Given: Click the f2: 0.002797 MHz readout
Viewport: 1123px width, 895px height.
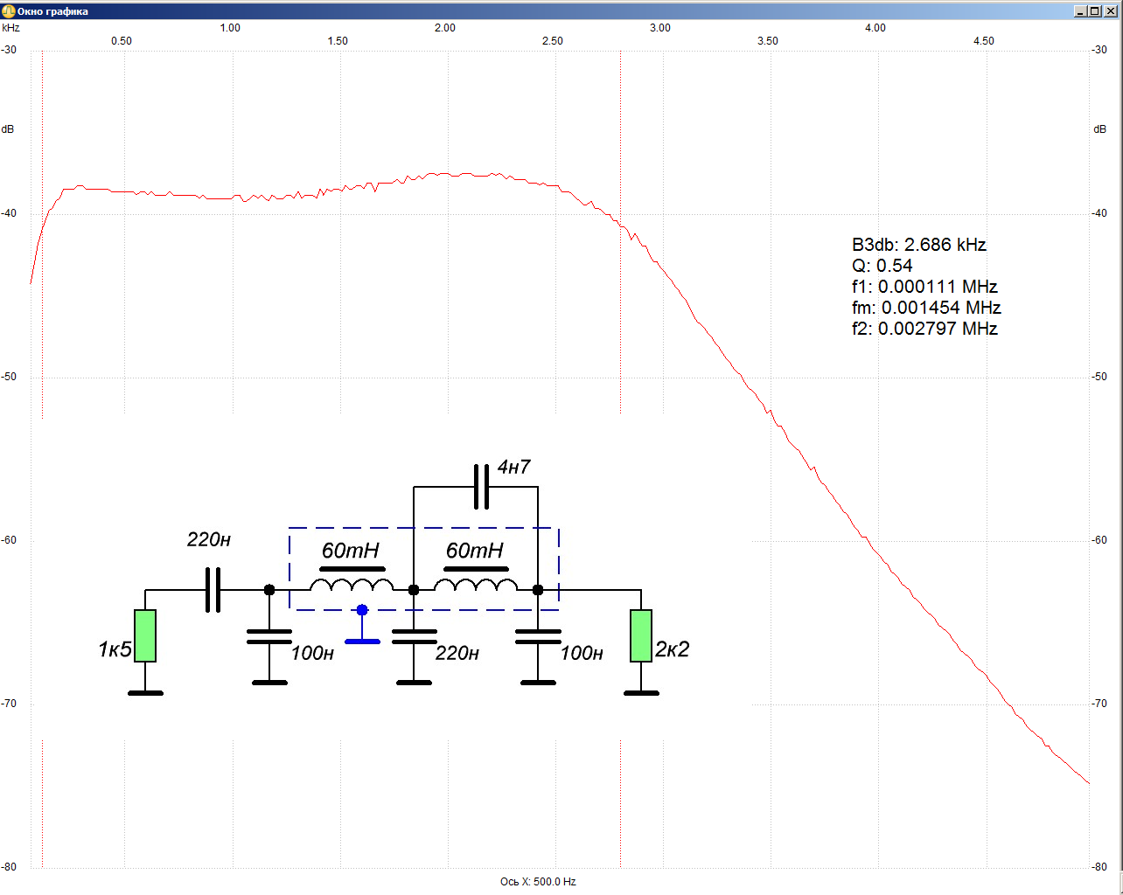Looking at the screenshot, I should pos(924,329).
